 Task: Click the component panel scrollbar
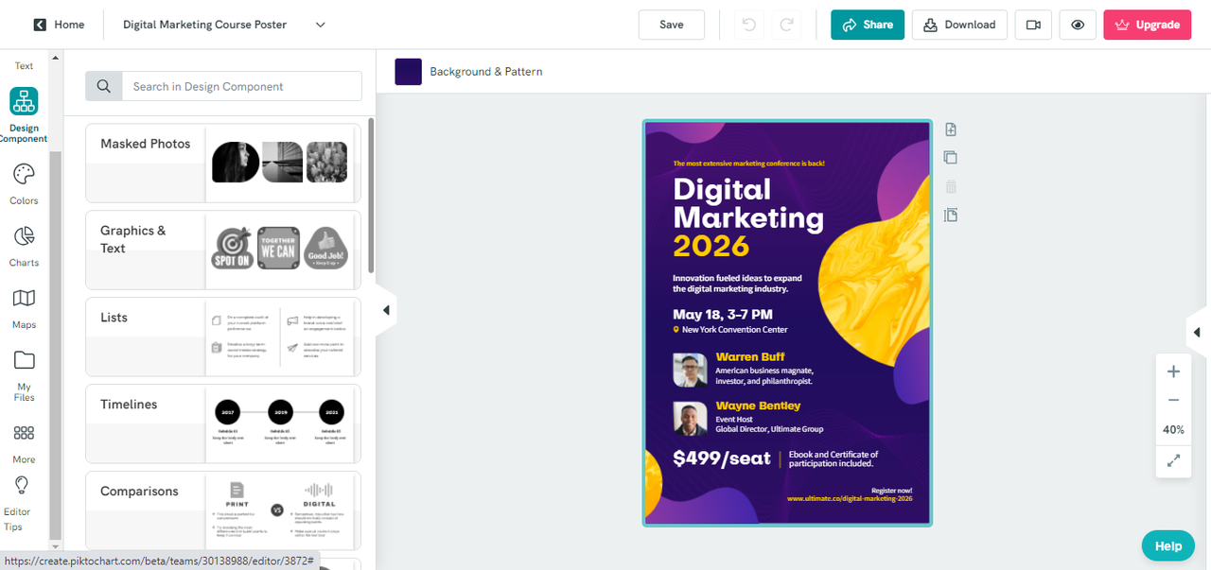371,197
